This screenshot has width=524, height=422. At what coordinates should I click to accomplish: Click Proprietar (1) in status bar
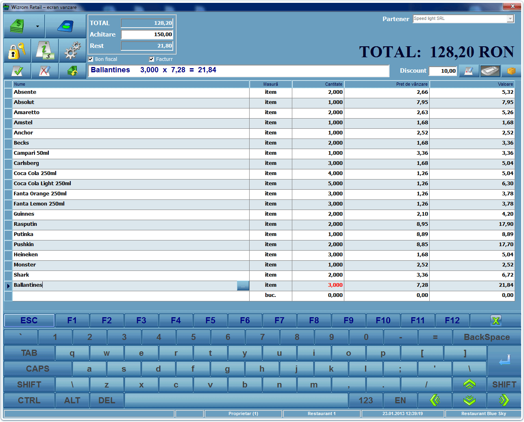point(243,413)
